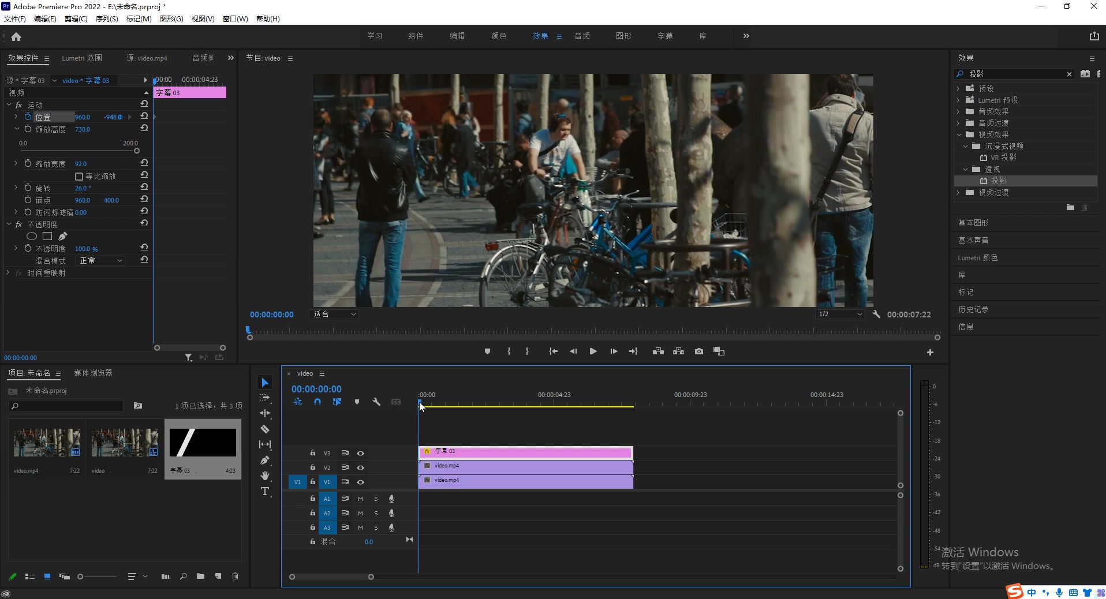Open the Sequence menu
The image size is (1106, 599).
(106, 19)
